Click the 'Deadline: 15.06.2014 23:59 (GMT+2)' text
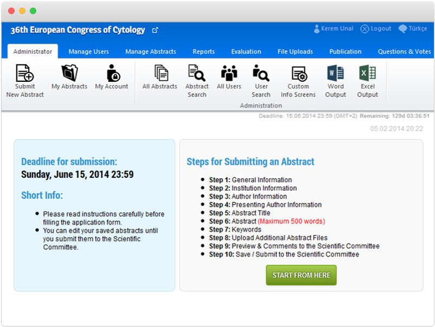This screenshot has height=327, width=435. point(308,116)
